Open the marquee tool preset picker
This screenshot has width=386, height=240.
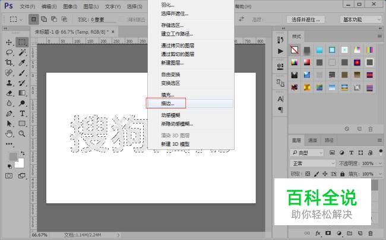point(16,20)
